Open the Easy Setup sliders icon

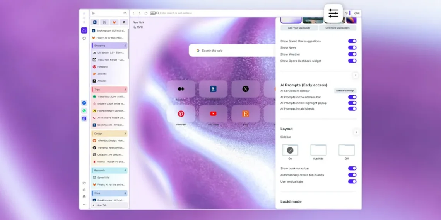click(x=333, y=13)
